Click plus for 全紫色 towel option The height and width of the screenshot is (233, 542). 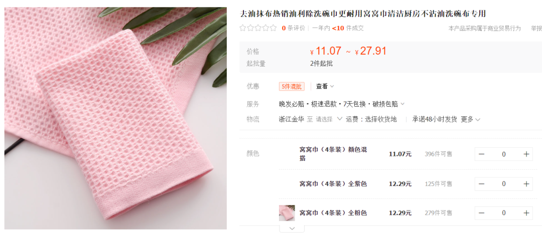tap(526, 184)
